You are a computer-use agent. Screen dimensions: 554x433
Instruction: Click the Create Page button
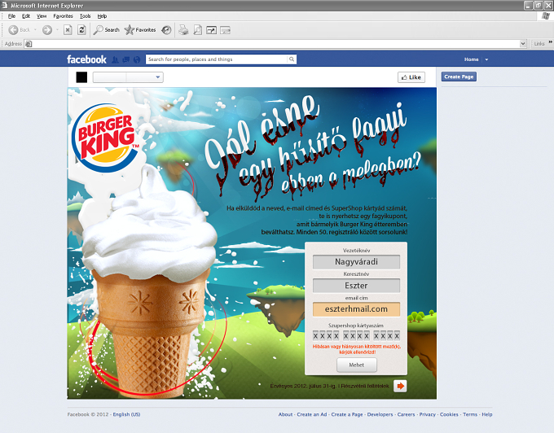click(x=459, y=77)
